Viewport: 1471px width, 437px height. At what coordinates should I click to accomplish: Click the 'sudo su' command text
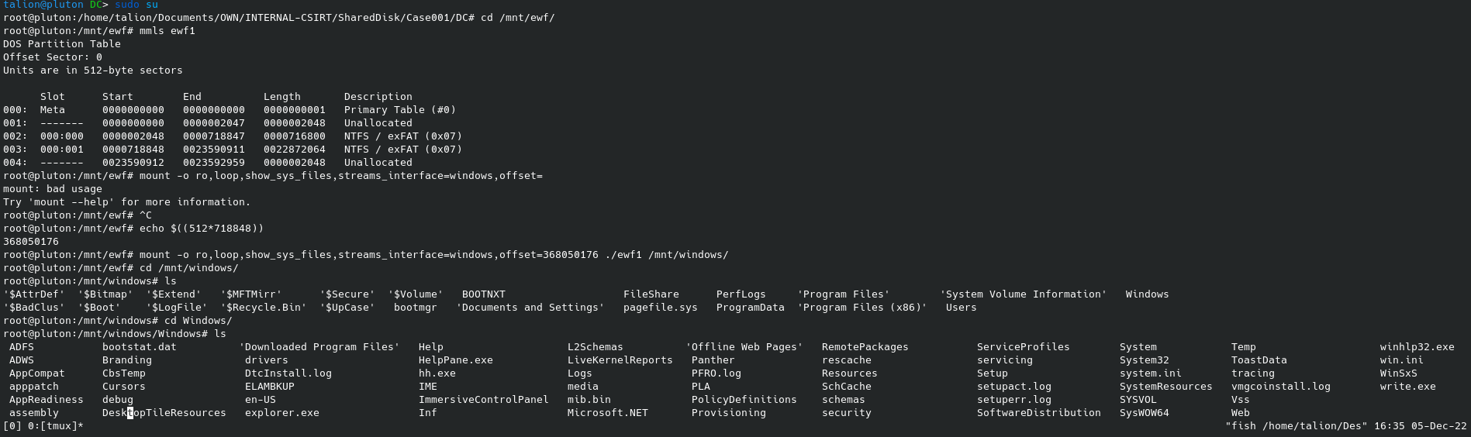tap(136, 5)
